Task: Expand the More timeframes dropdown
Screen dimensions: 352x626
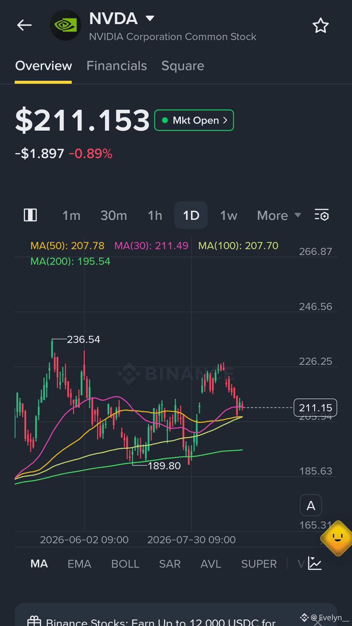Action: [x=279, y=215]
